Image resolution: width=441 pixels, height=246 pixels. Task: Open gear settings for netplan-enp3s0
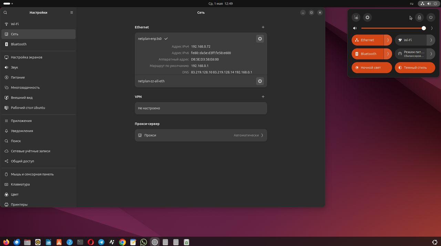pyautogui.click(x=260, y=39)
